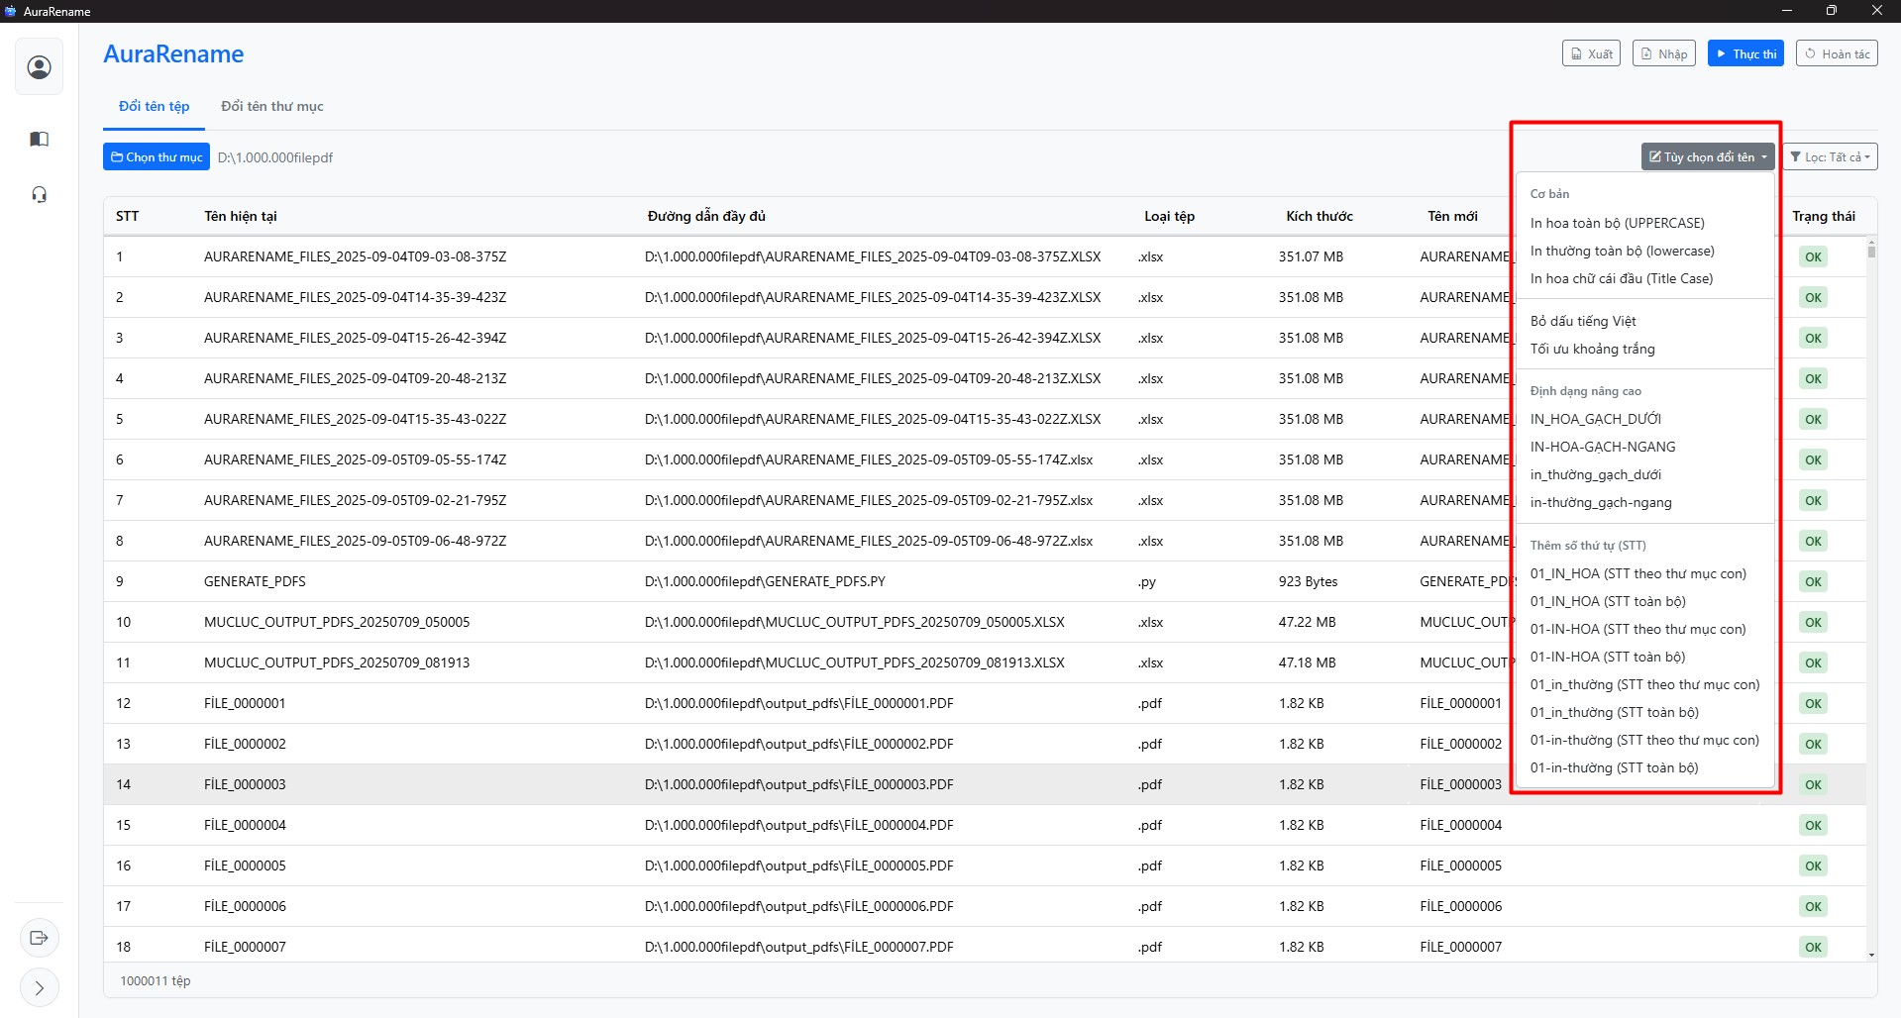
Task: Click Chọn thư mục folder button
Action: pos(157,157)
